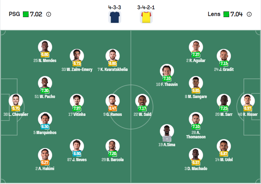The image size is (261, 184).
Task: Click PSG green rating square
Action: coord(25,15)
